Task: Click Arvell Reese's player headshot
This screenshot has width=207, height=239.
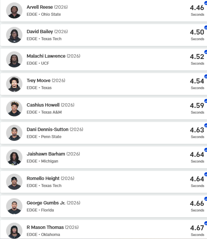Action: [14, 10]
